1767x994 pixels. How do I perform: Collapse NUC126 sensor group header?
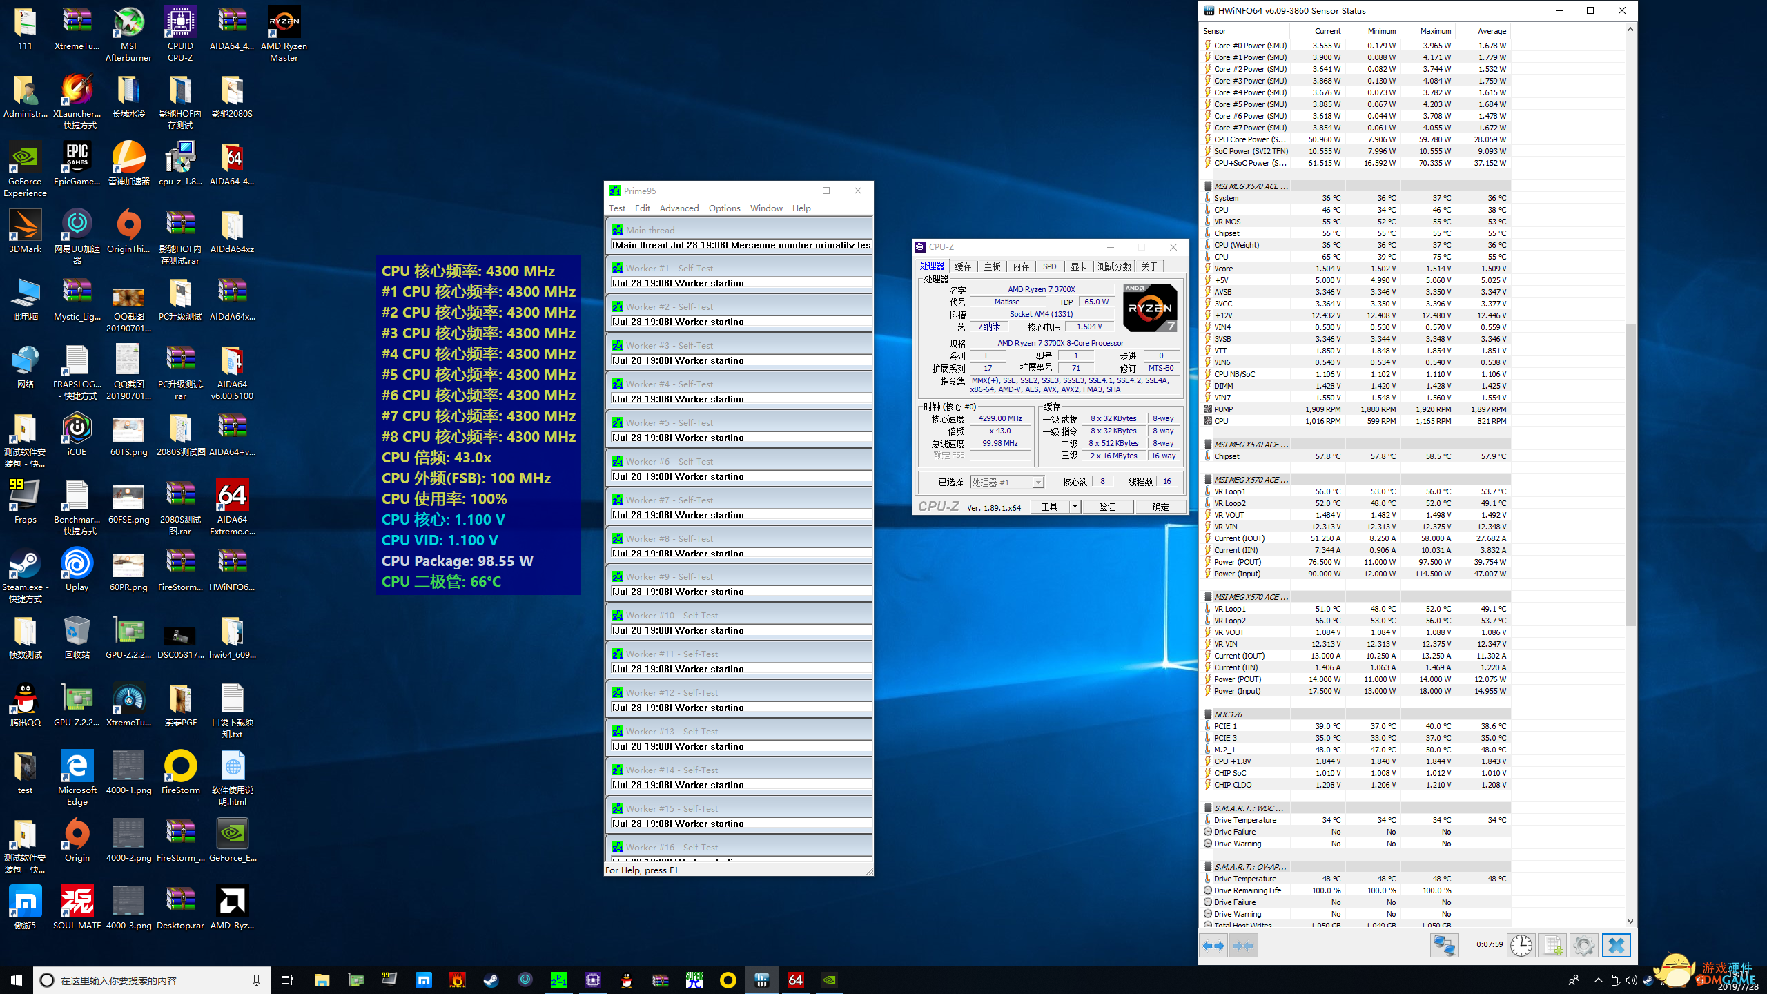(x=1228, y=714)
